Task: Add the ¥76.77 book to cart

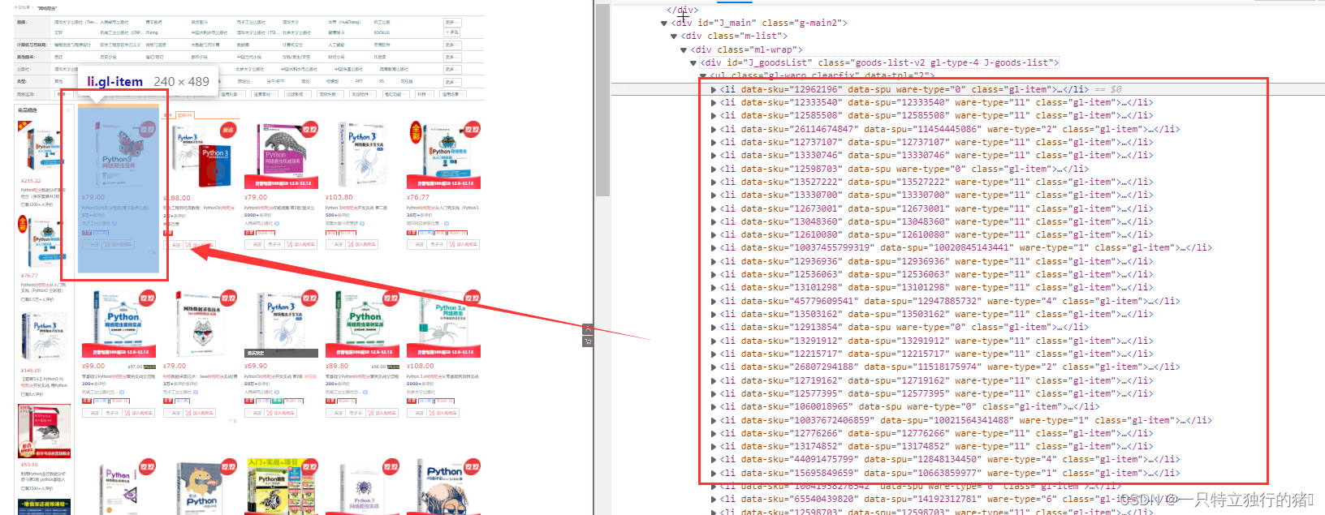Action: (463, 244)
